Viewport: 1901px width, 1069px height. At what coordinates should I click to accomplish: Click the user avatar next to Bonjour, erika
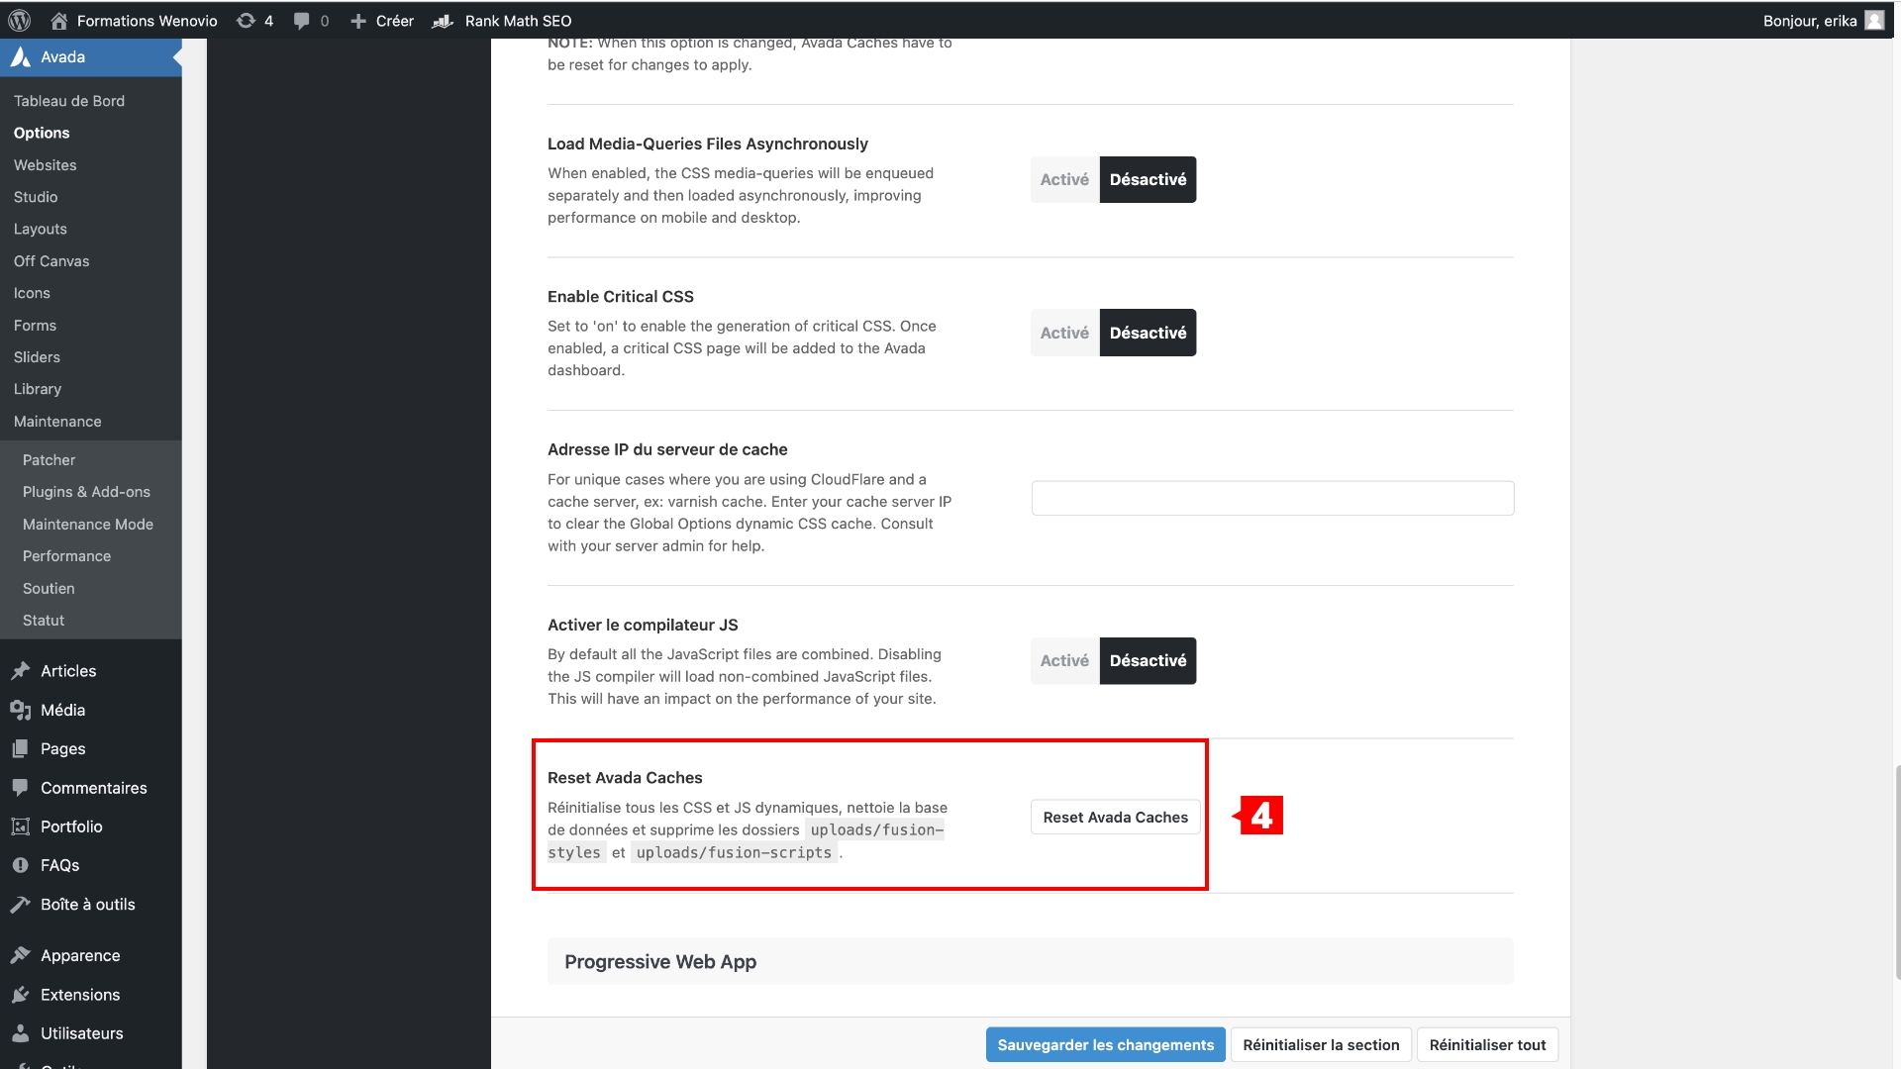coord(1874,21)
